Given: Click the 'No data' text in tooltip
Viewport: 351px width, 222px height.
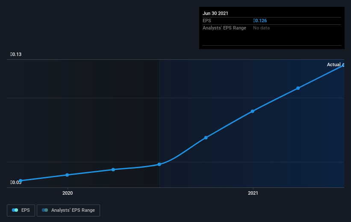Looking at the screenshot, I should tap(261, 28).
